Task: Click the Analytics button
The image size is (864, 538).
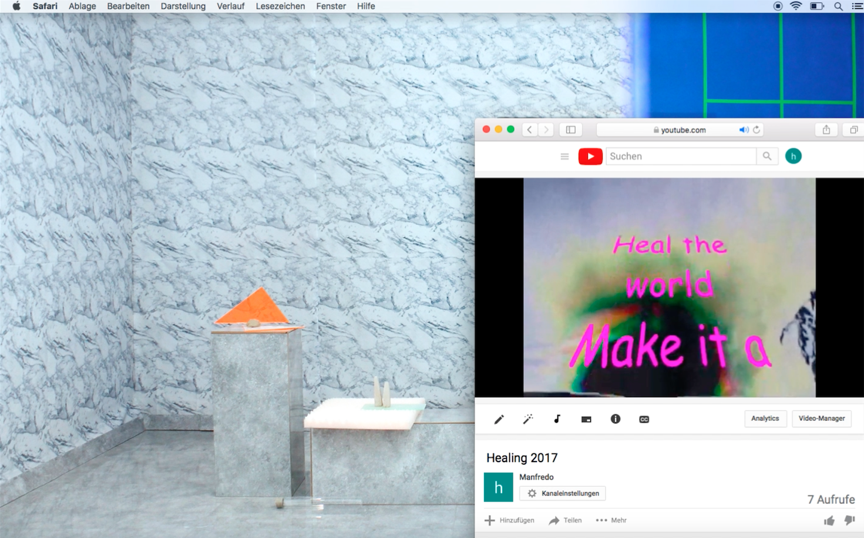Action: point(765,419)
